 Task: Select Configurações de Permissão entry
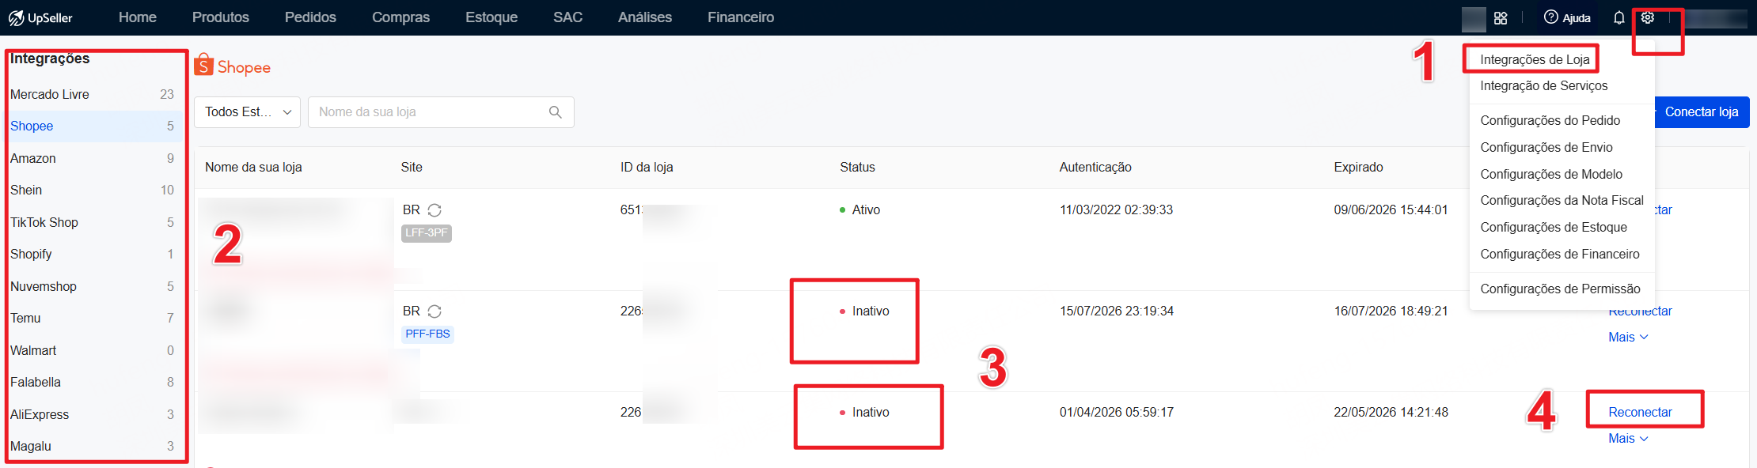pyautogui.click(x=1560, y=289)
